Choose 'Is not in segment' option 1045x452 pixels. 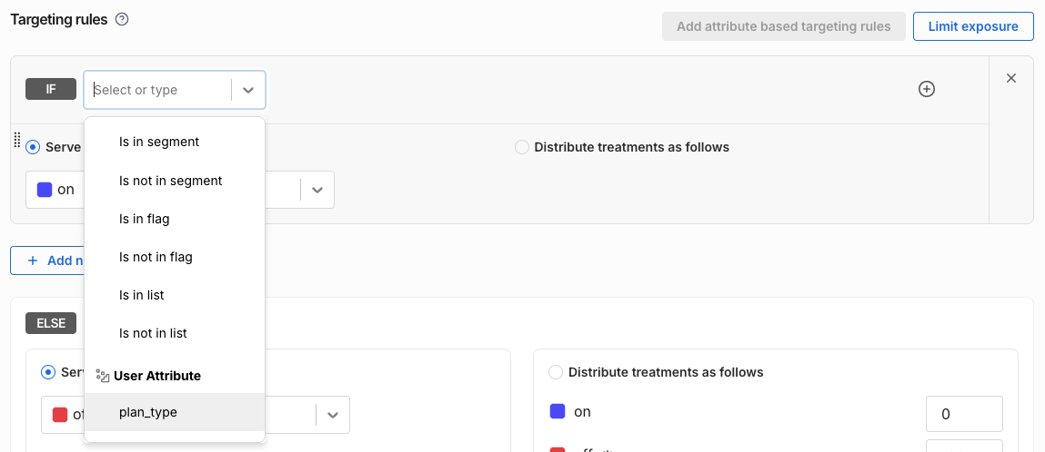(x=171, y=181)
